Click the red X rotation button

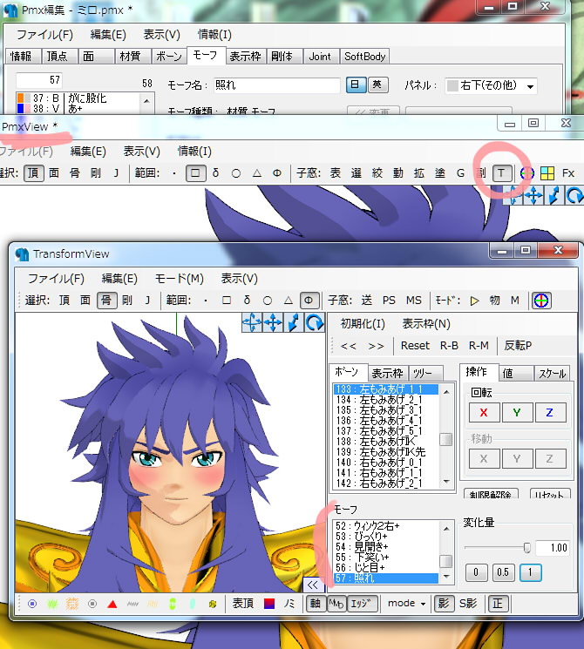[484, 412]
